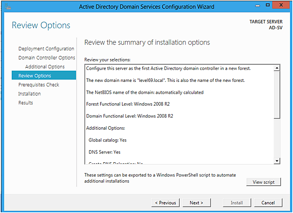Screen dimensions: 293x213
Task: Click the View script button
Action: 264,182
